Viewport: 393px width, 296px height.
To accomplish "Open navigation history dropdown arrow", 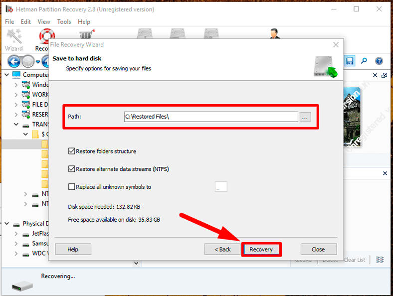I will [38, 62].
